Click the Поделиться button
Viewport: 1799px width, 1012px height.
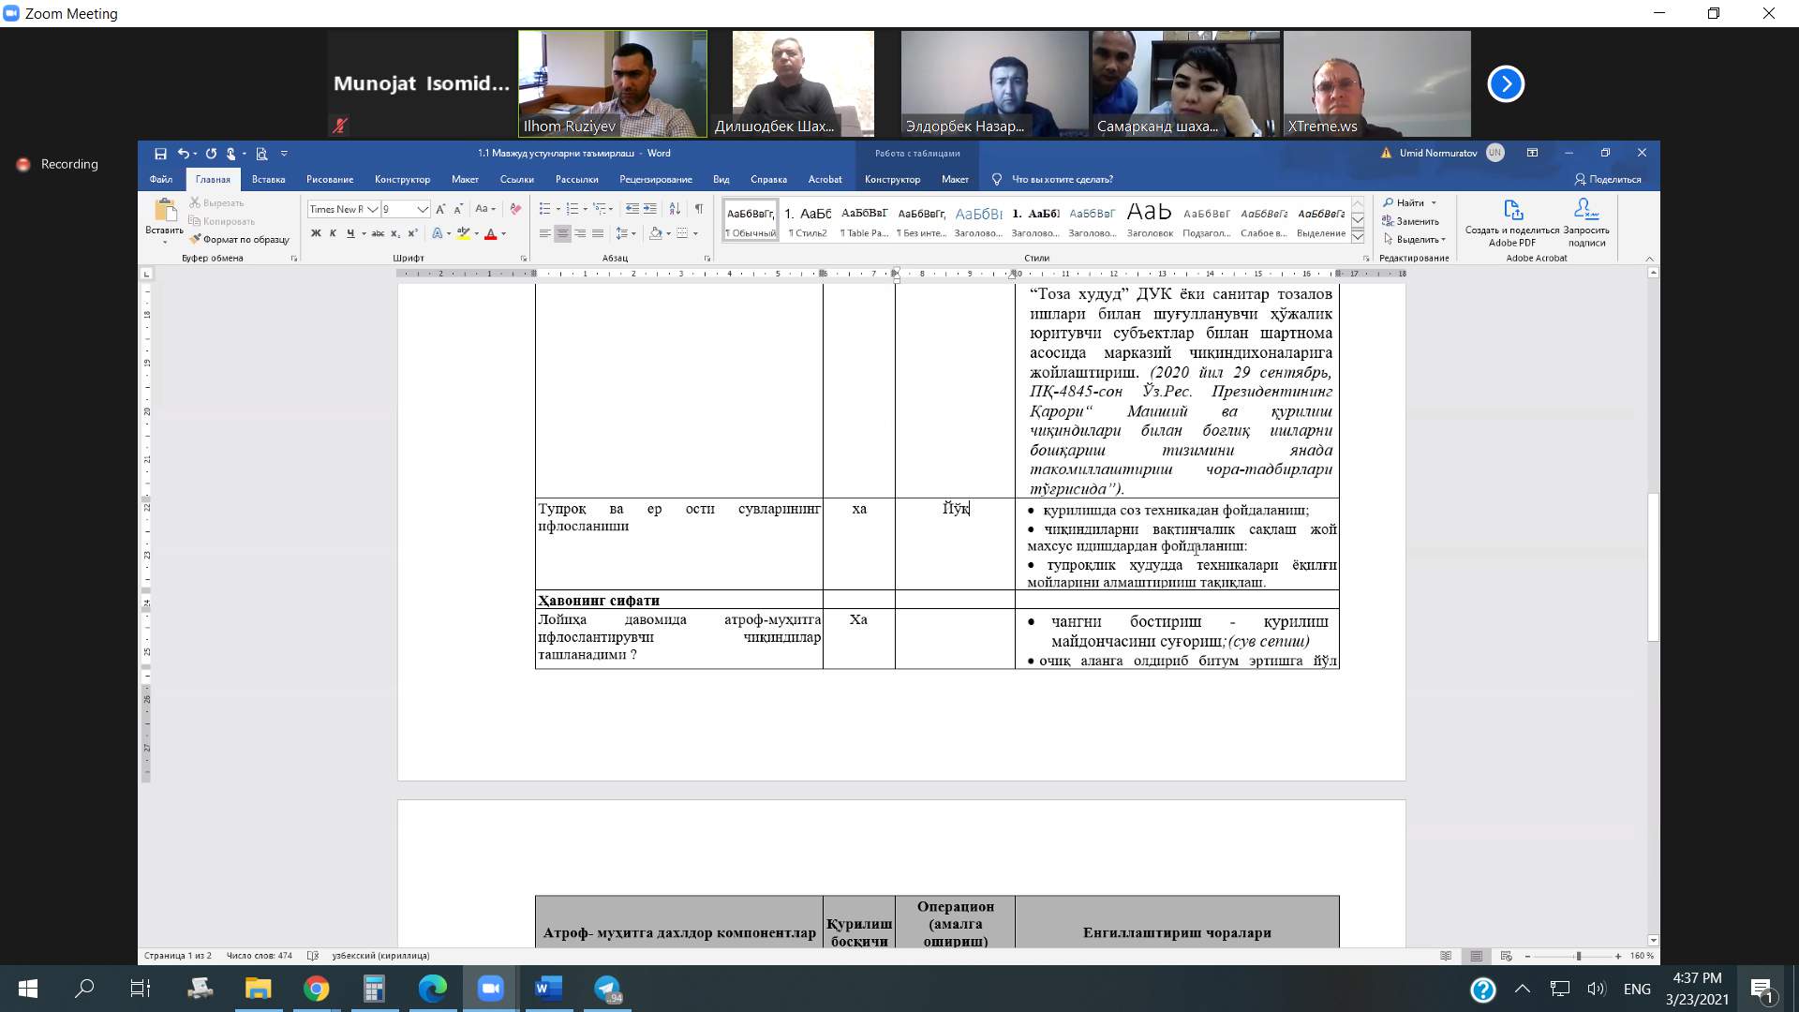point(1608,179)
